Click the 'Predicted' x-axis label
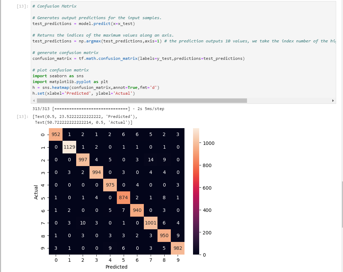Image resolution: width=343 pixels, height=272 pixels. click(x=116, y=267)
